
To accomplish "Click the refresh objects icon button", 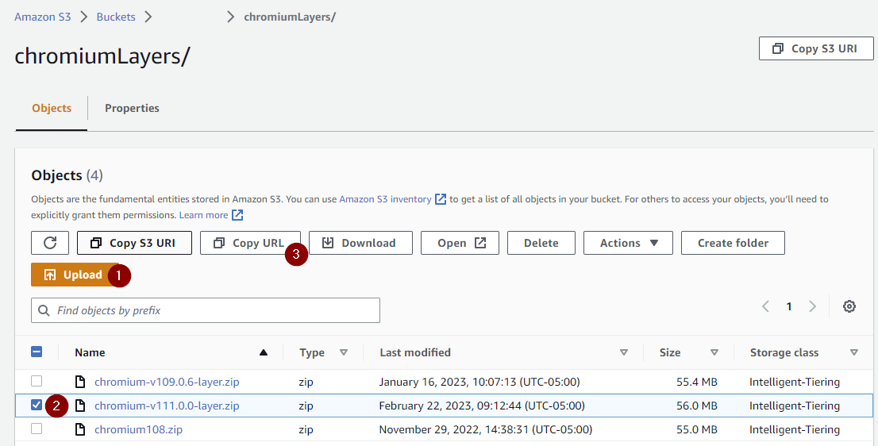I will 50,243.
